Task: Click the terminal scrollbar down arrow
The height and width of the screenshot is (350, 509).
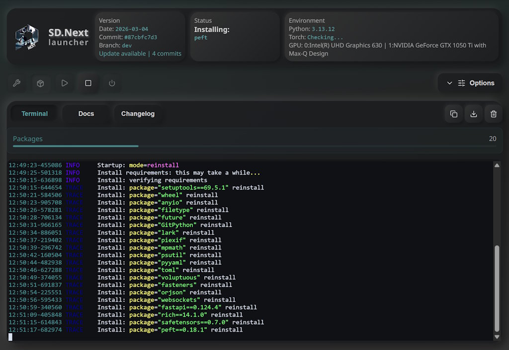Action: pos(497,337)
